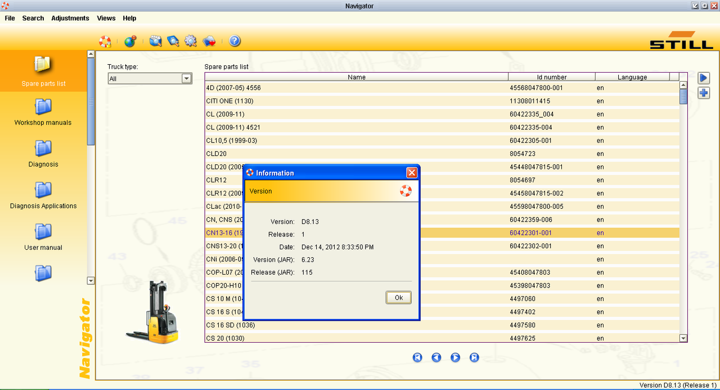
Task: Click Id number 4497402
Action: pos(523,312)
